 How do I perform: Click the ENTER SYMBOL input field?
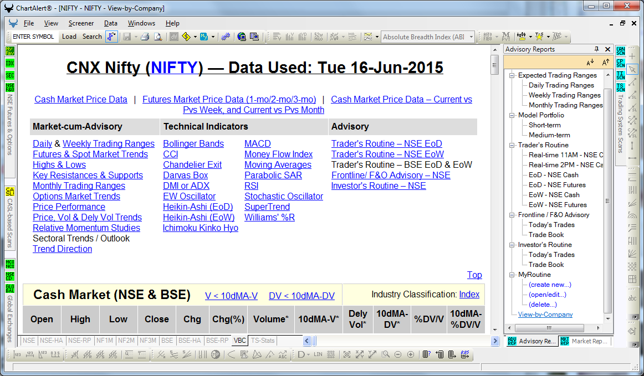[x=33, y=37]
